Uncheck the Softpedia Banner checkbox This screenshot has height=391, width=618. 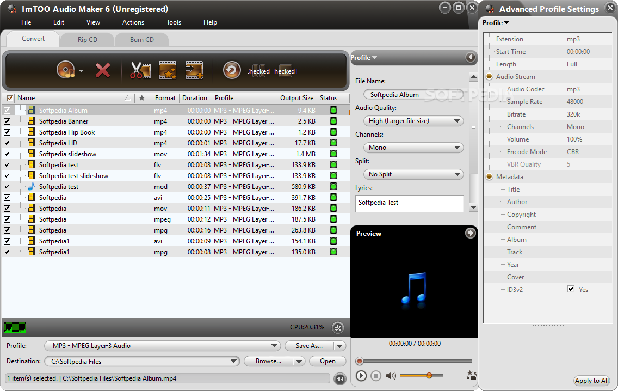point(7,121)
